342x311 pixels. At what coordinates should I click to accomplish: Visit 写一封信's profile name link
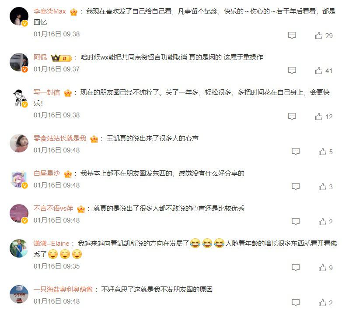(47, 92)
